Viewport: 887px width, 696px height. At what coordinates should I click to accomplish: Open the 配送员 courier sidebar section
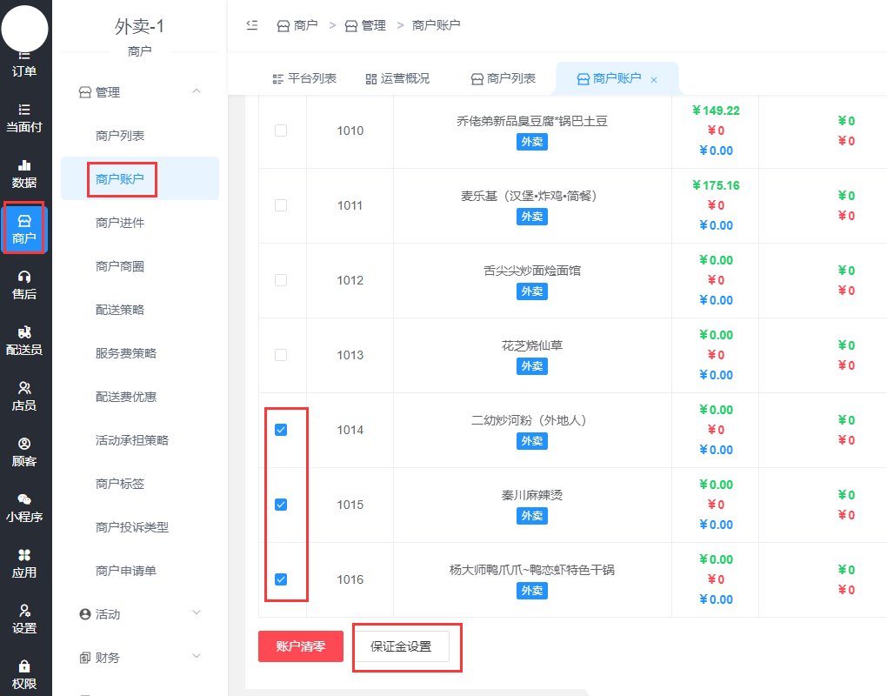click(x=24, y=340)
